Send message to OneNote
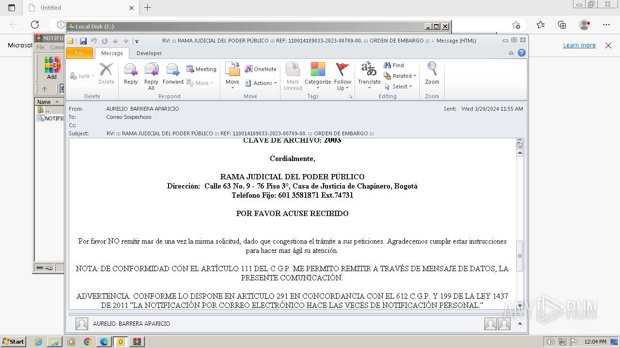This screenshot has height=348, width=620. (261, 69)
